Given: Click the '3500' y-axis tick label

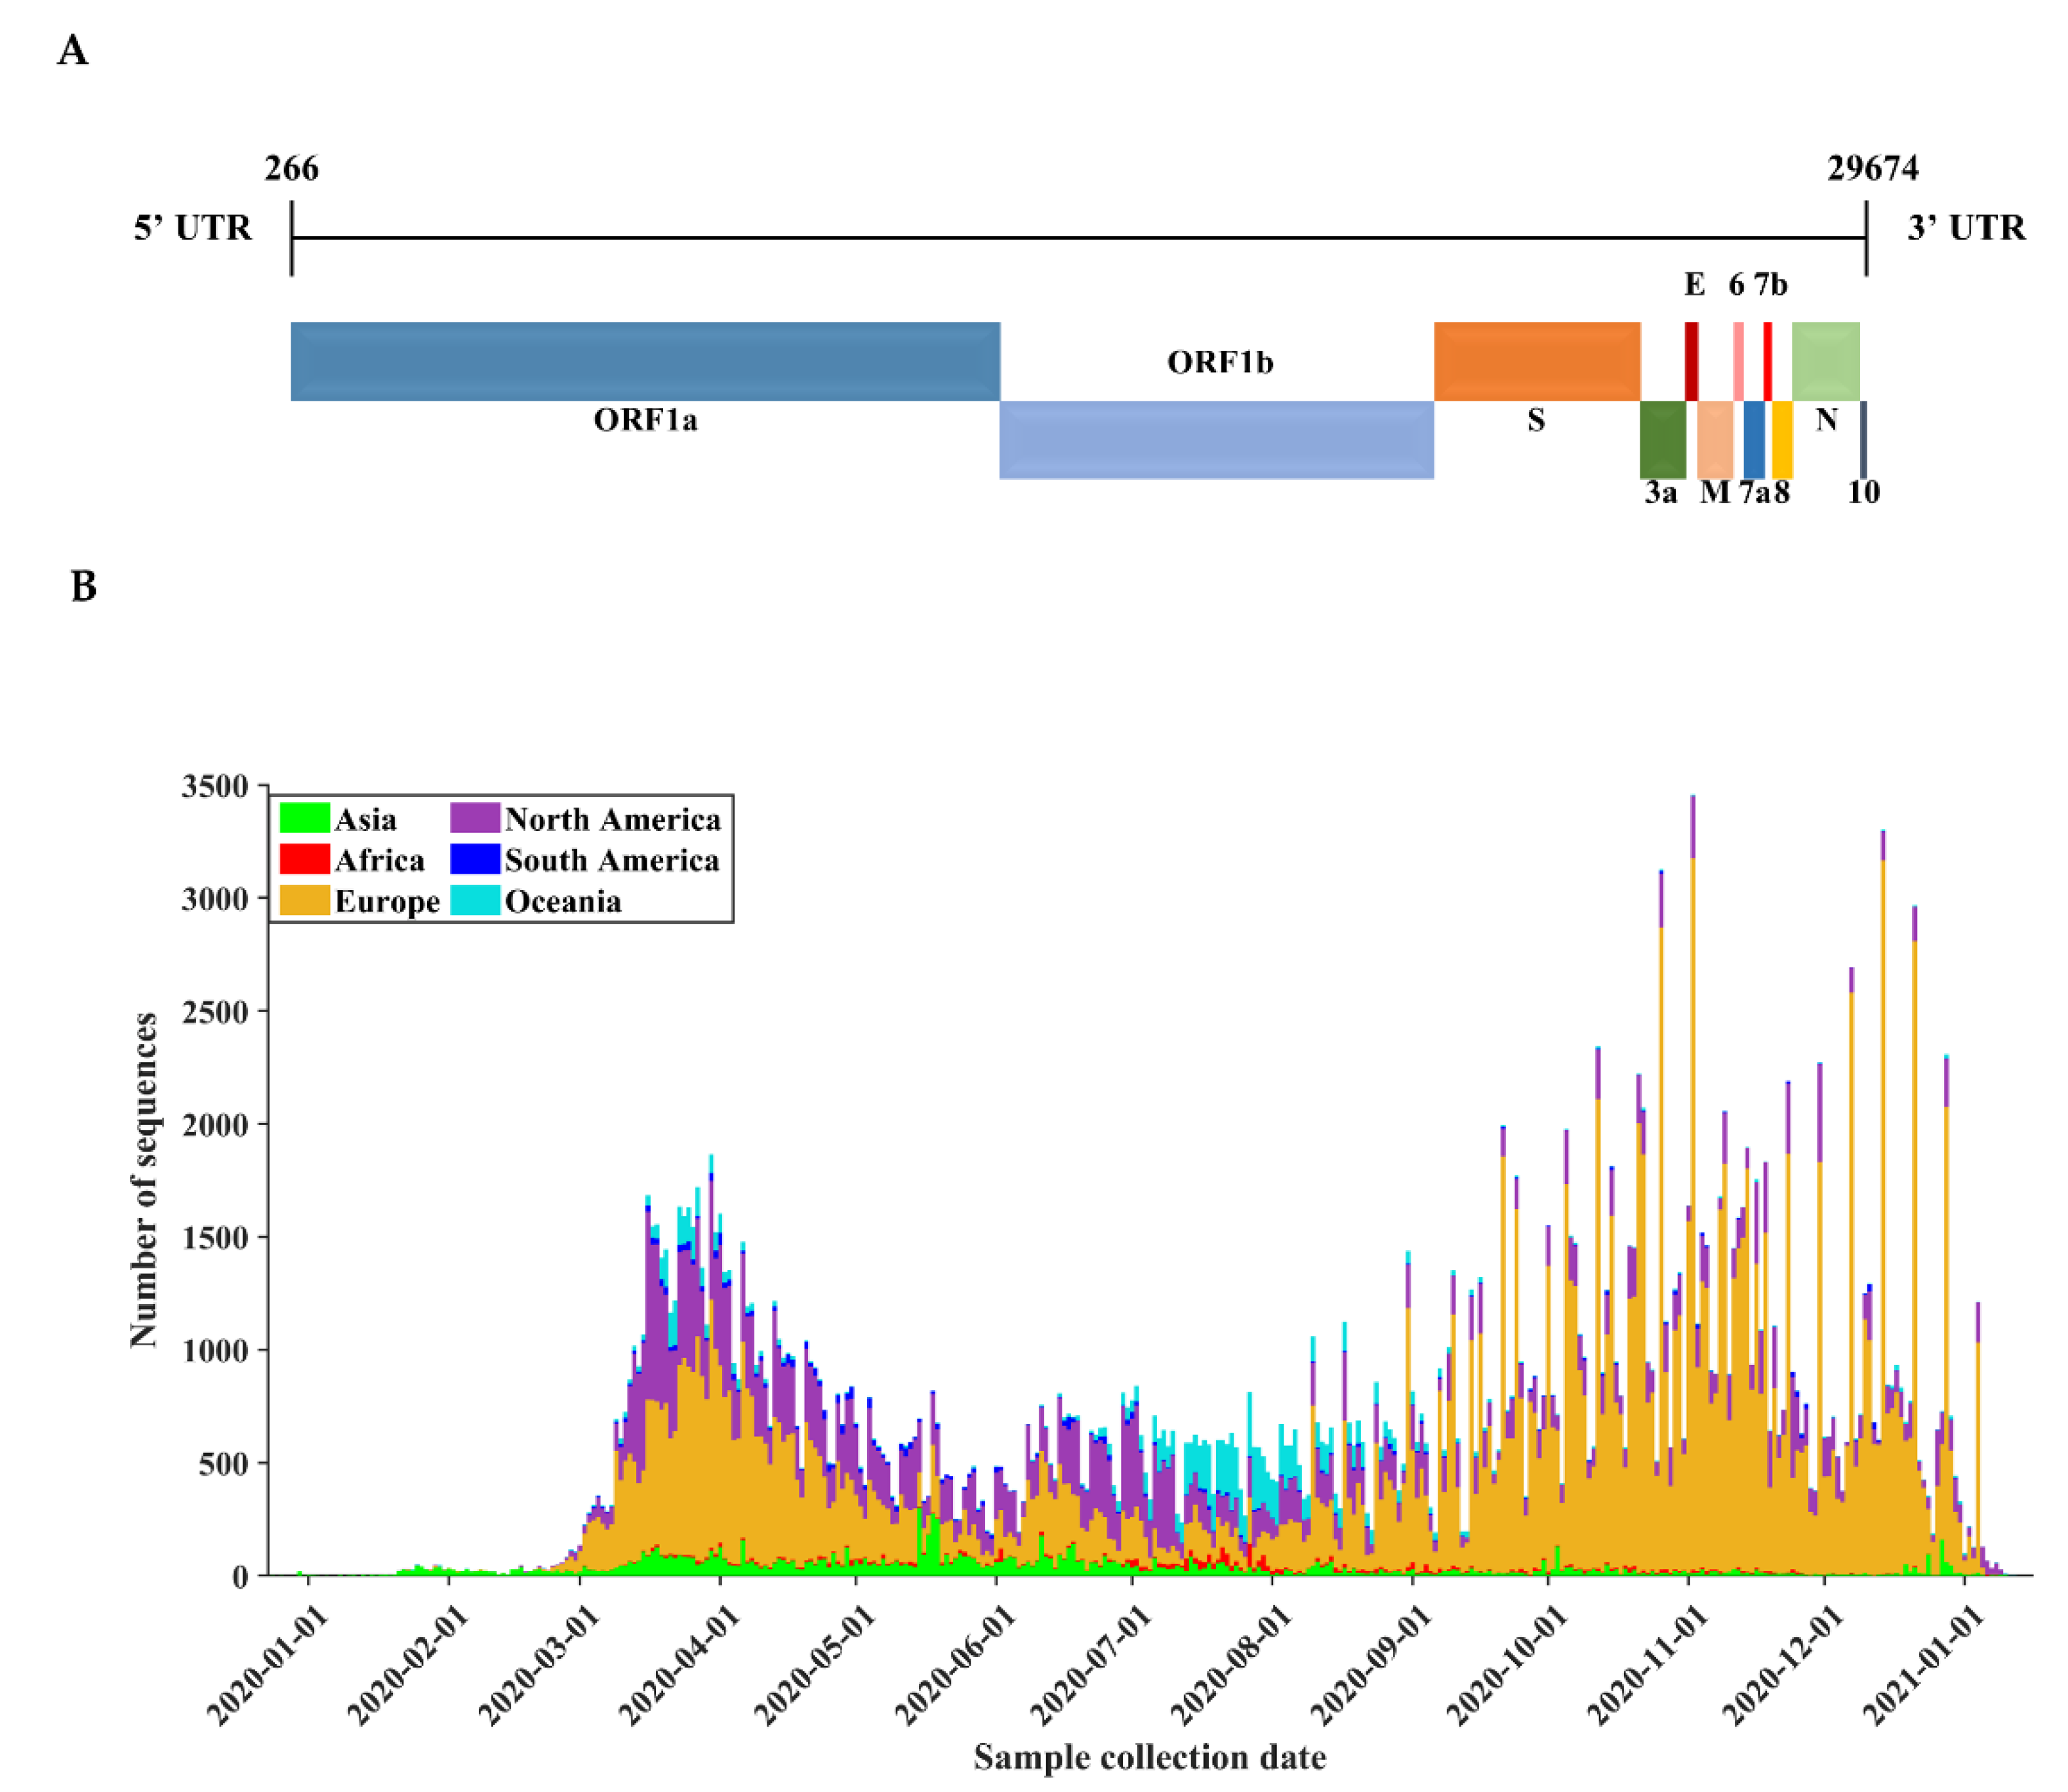Looking at the screenshot, I should coord(215,786).
